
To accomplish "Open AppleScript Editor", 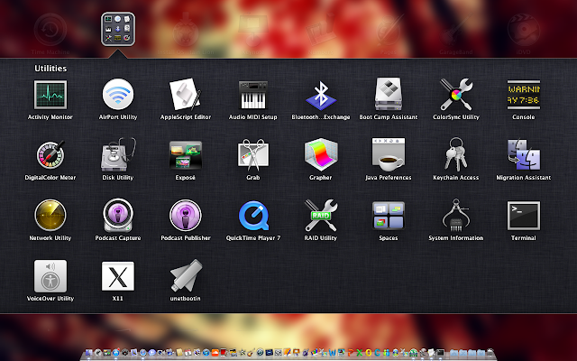I will (x=186, y=94).
